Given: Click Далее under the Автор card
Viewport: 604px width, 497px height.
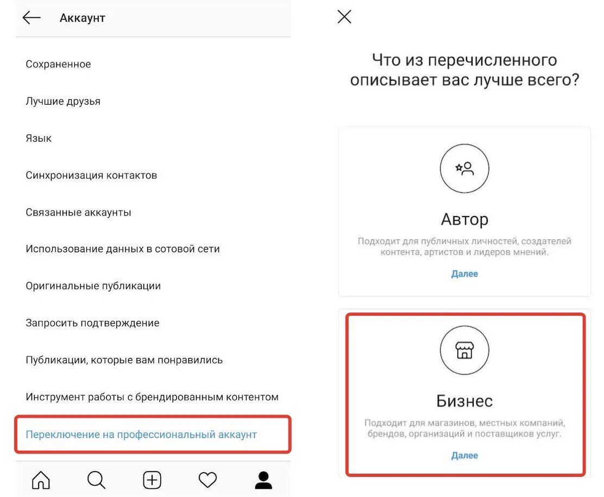Looking at the screenshot, I should [x=464, y=273].
